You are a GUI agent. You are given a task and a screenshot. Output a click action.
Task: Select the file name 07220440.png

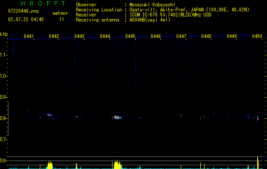[23, 11]
